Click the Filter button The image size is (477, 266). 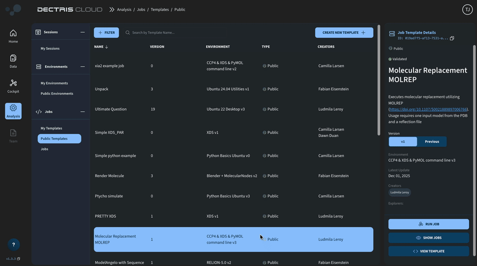[106, 33]
